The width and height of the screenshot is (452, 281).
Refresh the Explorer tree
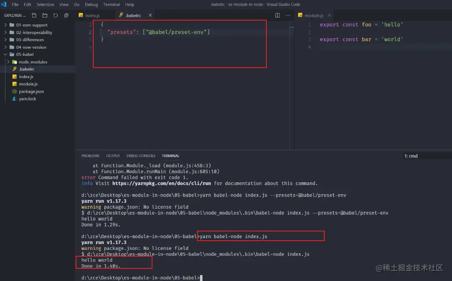(x=55, y=15)
